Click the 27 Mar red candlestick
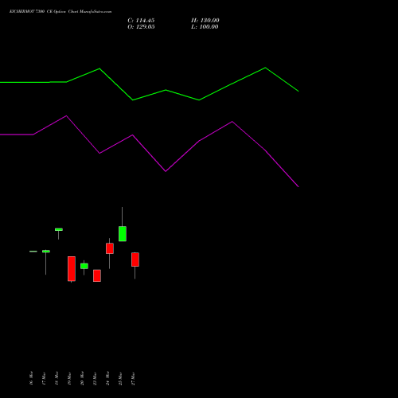Image resolution: width=398 pixels, height=398 pixels. point(135,259)
